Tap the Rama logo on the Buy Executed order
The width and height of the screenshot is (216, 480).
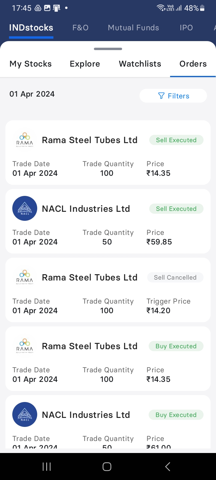(25, 346)
